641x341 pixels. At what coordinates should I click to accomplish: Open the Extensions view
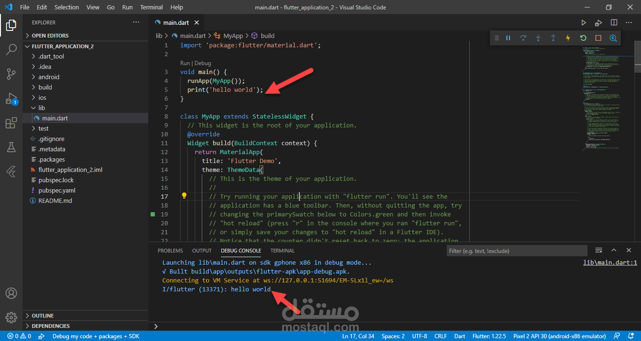pyautogui.click(x=11, y=123)
